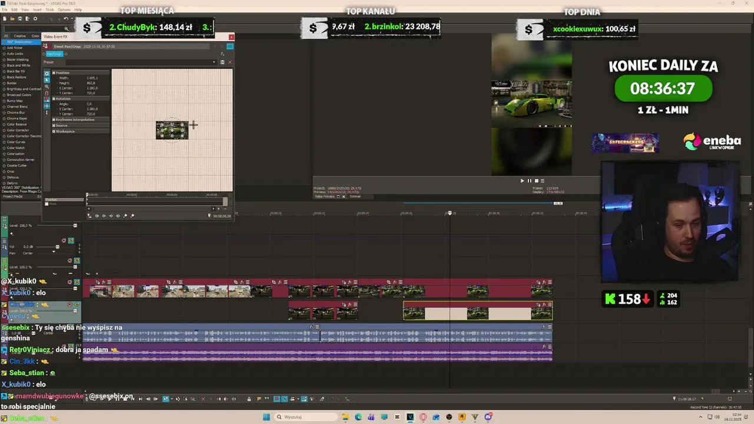Switch to the Trimmer tab
Screen dimensions: 754x424
coord(355,197)
